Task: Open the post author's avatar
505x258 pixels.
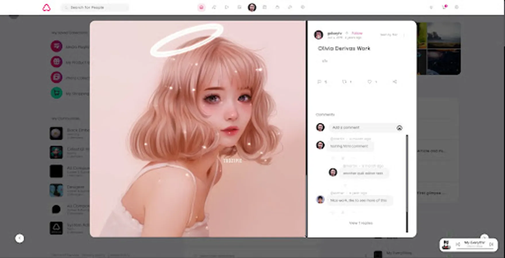Action: [319, 35]
